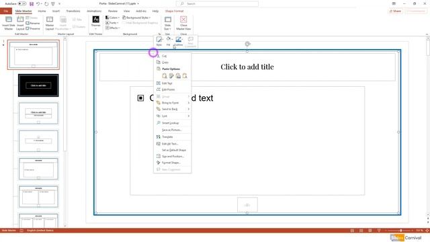Select Edit Text in context menu

click(x=172, y=83)
